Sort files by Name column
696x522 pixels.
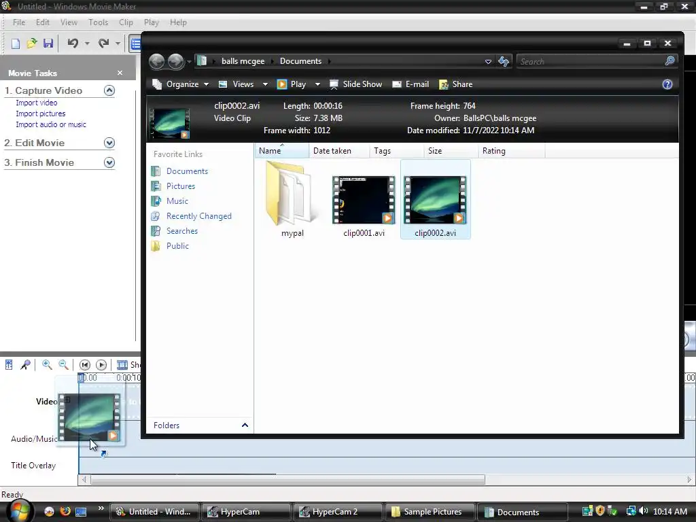282,151
